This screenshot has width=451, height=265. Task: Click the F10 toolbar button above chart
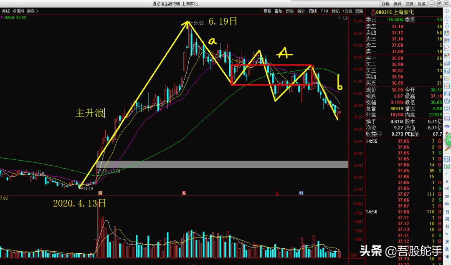(x=324, y=11)
